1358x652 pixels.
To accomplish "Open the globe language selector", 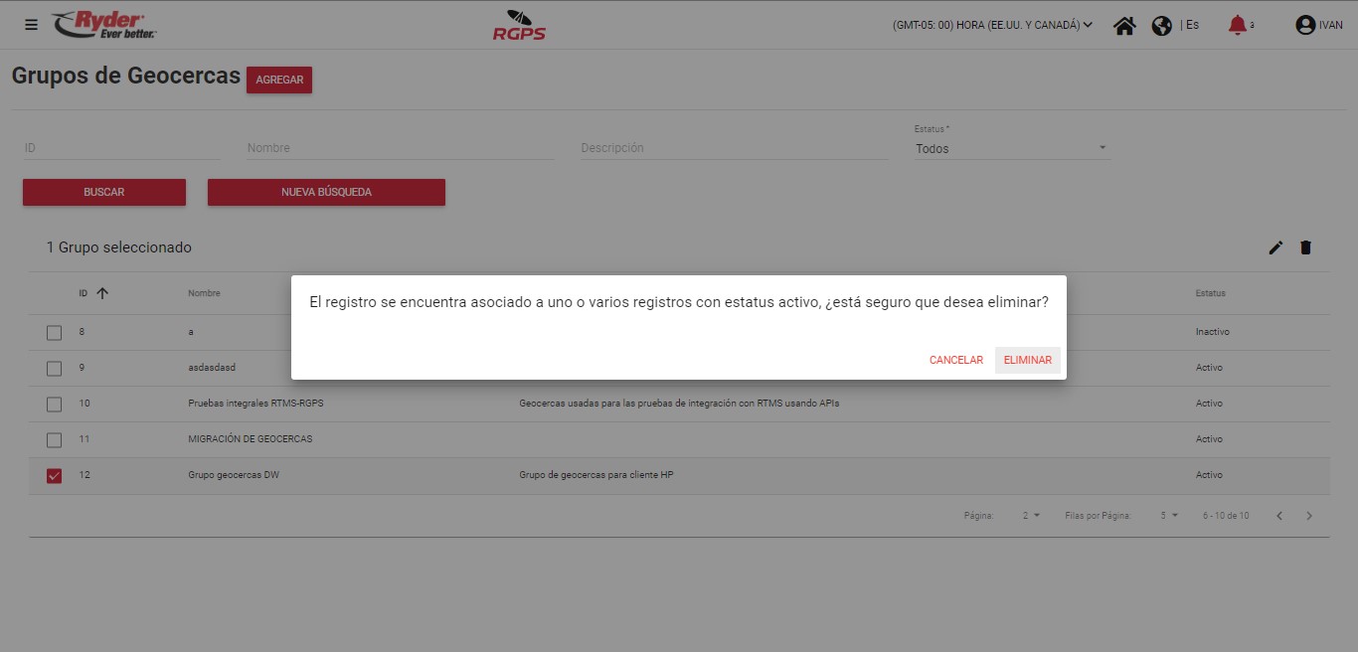I will (1161, 26).
